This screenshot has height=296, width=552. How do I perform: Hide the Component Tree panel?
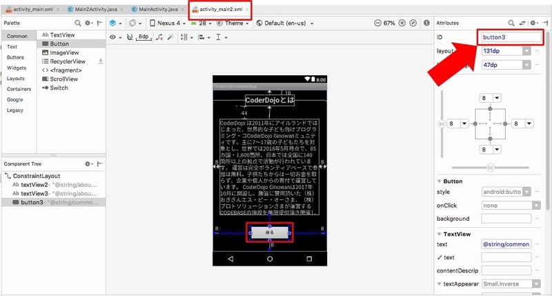[x=100, y=164]
